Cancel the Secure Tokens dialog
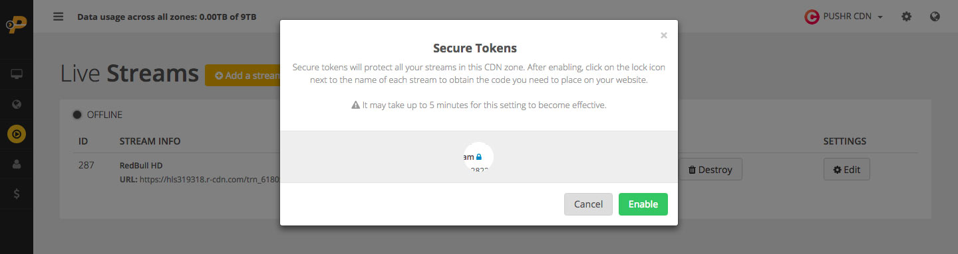Screen dimensions: 958x254 (588, 204)
